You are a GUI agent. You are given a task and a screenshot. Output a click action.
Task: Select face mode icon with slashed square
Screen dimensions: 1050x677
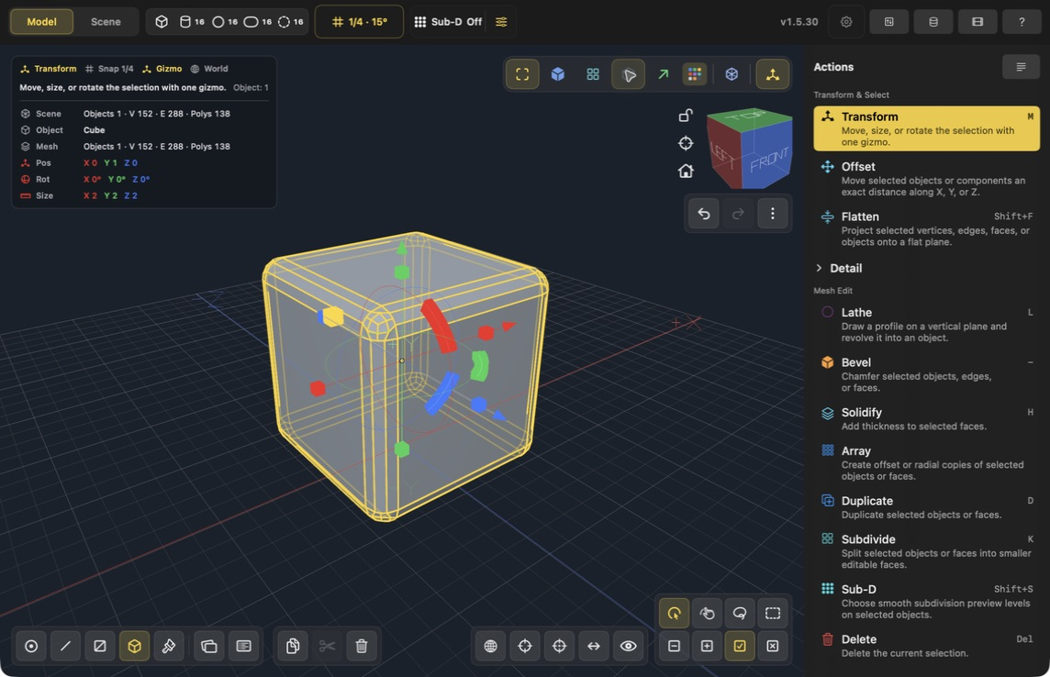tap(100, 646)
